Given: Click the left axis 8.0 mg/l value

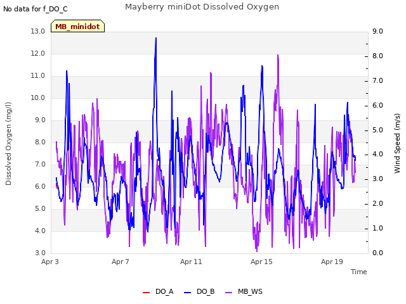Looking at the screenshot, I should [x=40, y=142].
